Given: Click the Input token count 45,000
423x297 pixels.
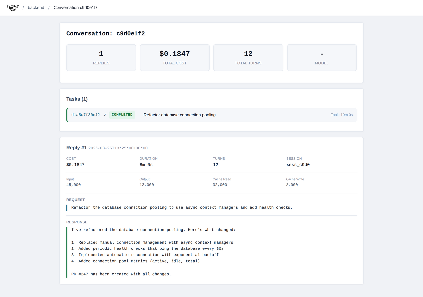Looking at the screenshot, I should 73,185.
